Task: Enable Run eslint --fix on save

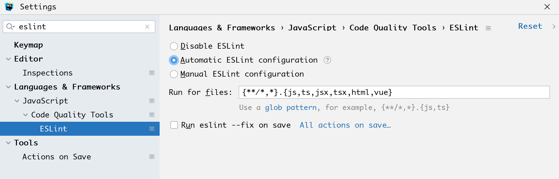Action: click(174, 125)
